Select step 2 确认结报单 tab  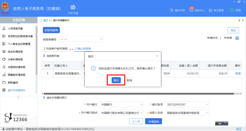point(83,49)
